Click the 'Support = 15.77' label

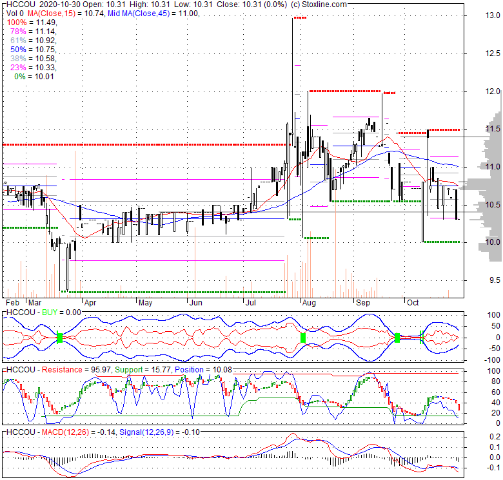143,370
